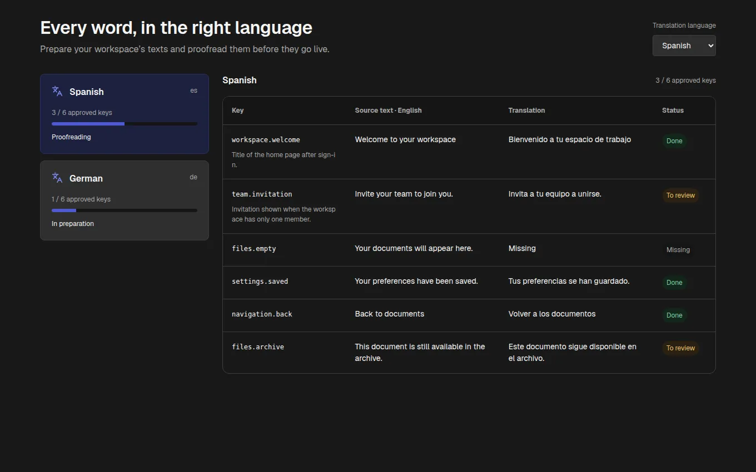Click the 'Proofreading' label on Spanish card
This screenshot has height=472, width=756.
coord(71,137)
